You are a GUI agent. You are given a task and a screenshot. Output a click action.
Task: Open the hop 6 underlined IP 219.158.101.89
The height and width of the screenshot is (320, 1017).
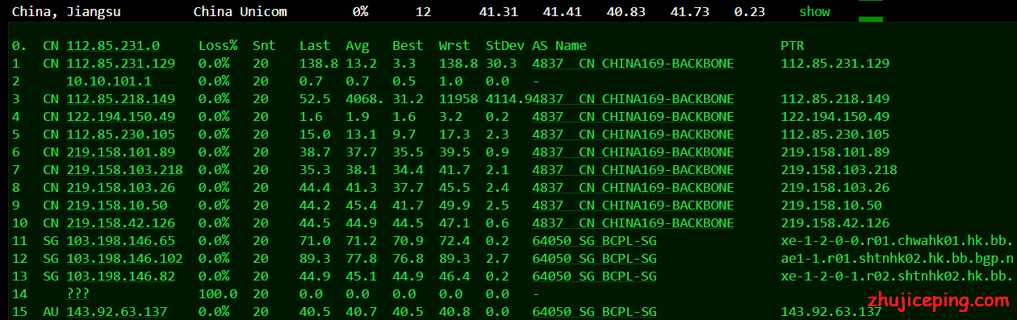click(x=121, y=152)
